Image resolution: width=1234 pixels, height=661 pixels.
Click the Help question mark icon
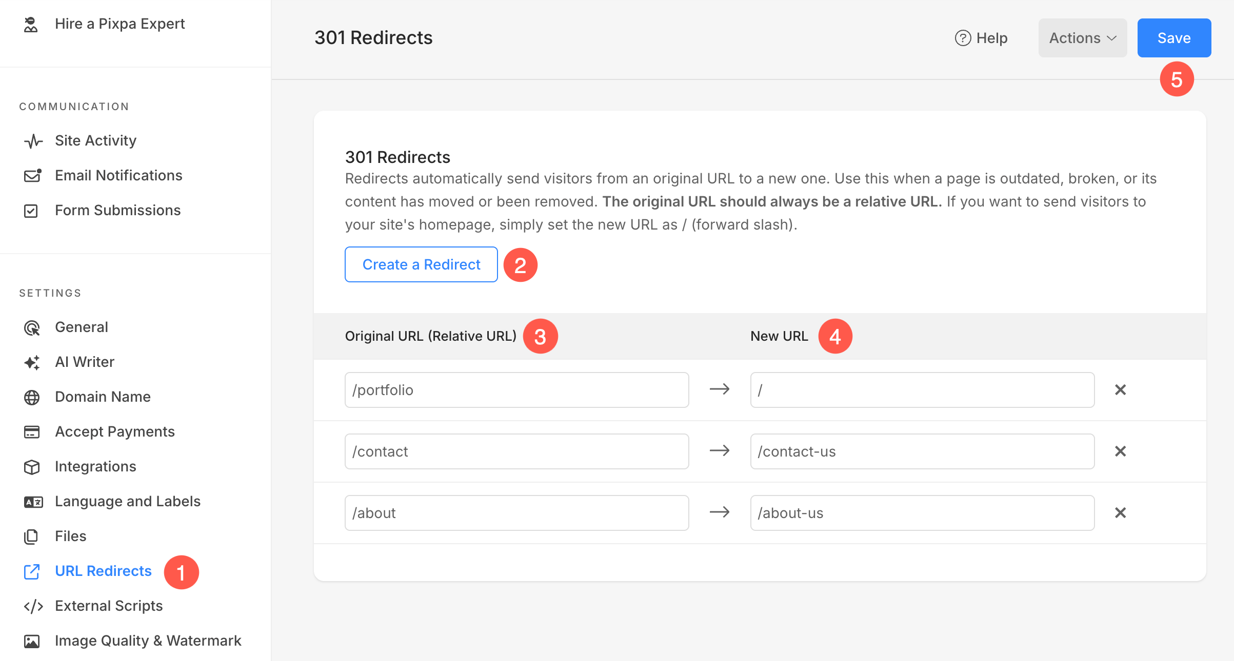963,38
